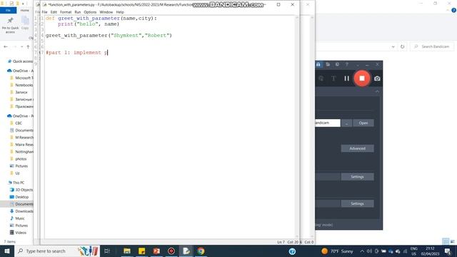Click the browse button beside the Bandicam folder field

pyautogui.click(x=346, y=123)
